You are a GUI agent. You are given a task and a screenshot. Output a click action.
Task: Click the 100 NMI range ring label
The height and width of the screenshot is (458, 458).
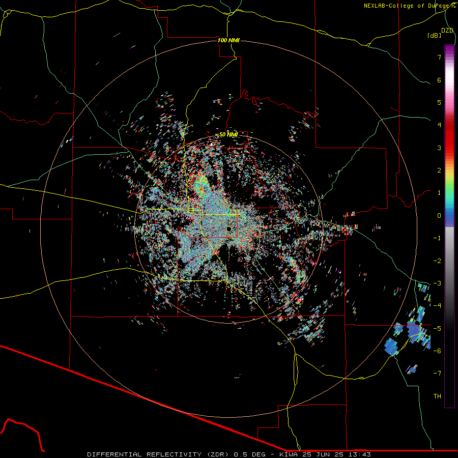pyautogui.click(x=228, y=40)
